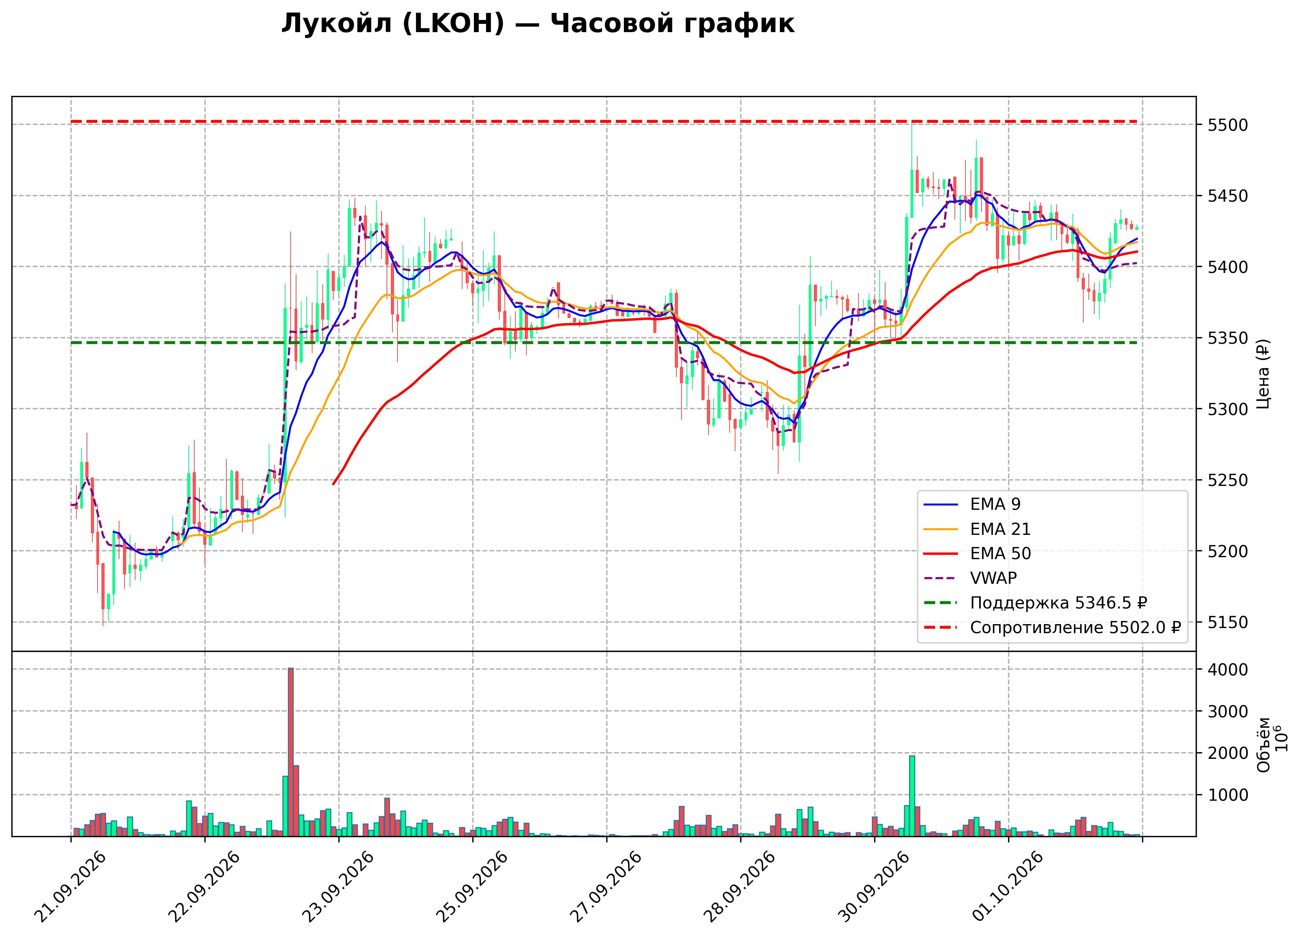Click the red dashed resistance legend sample
The width and height of the screenshot is (1303, 937).
coord(941,628)
